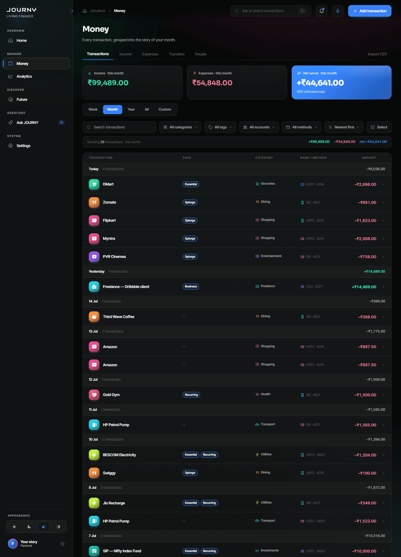Click the microphone voice input icon
The height and width of the screenshot is (557, 401).
tap(338, 11)
